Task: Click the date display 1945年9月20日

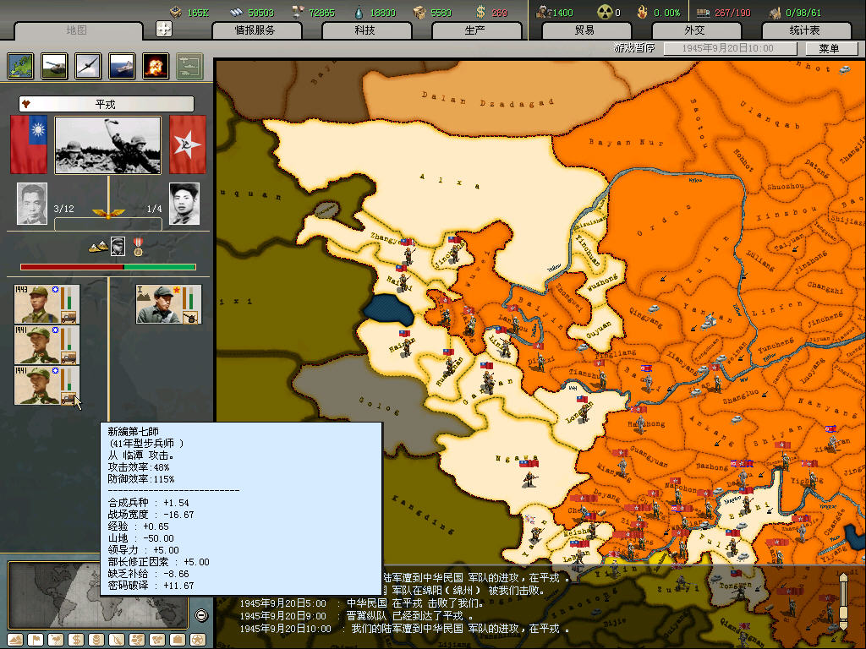Action: point(728,48)
